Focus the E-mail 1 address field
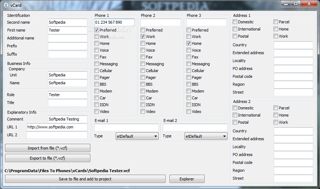Screen dimensions: 320x189 (x=126, y=127)
